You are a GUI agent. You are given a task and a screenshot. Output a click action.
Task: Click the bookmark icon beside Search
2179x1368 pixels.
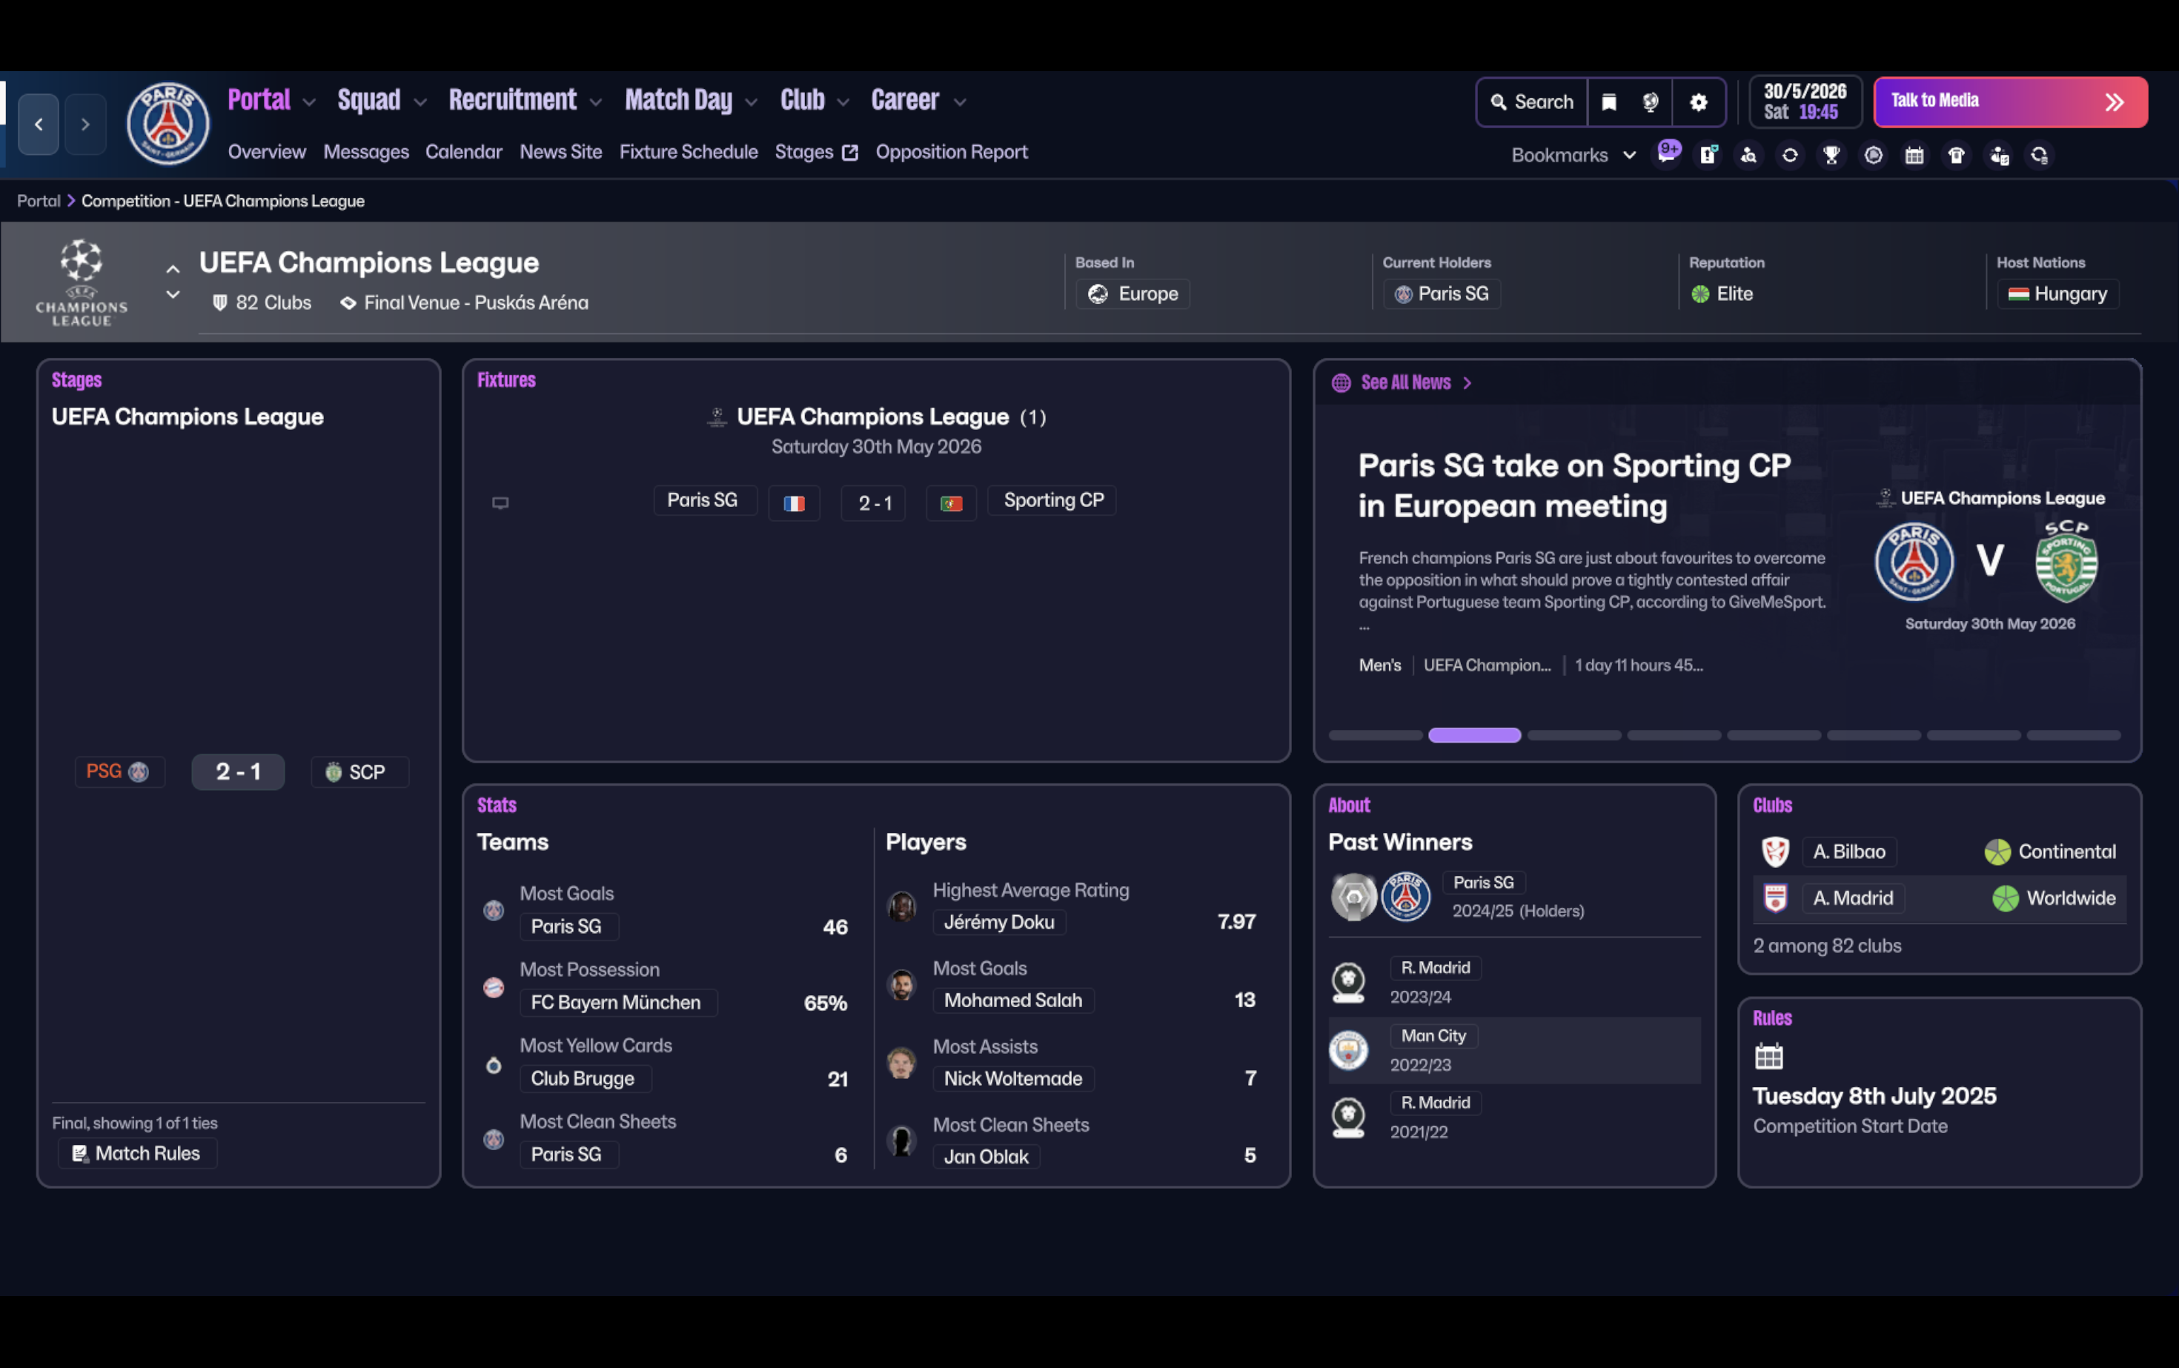(x=1609, y=102)
